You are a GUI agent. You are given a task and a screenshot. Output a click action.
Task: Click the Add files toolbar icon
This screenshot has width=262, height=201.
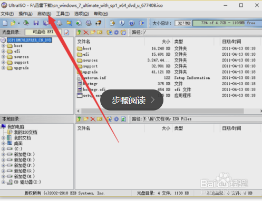112,23
